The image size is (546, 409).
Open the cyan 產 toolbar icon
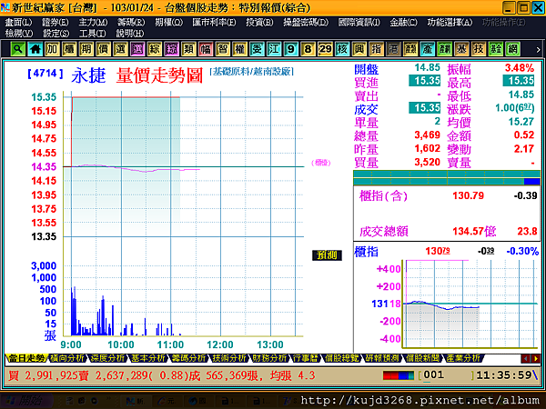point(428,49)
